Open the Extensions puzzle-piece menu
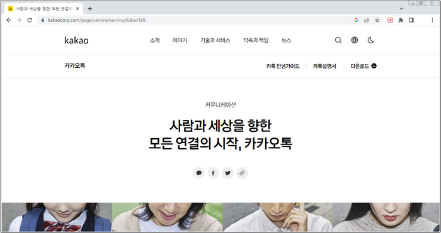Image resolution: width=441 pixels, height=233 pixels. (x=401, y=20)
